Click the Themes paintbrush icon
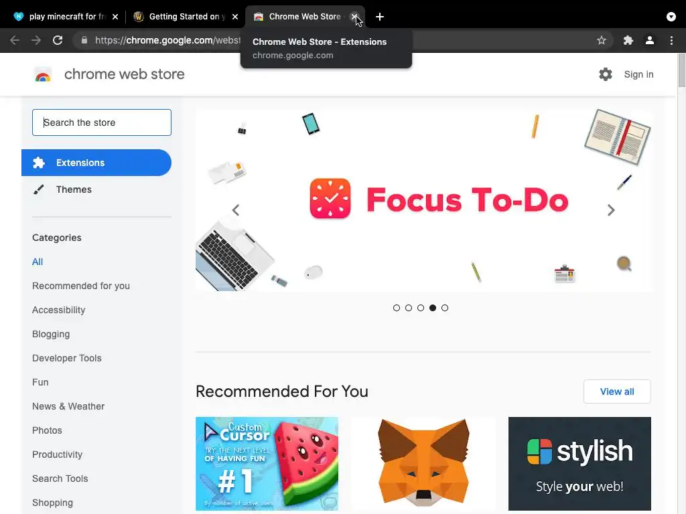The height and width of the screenshot is (514, 686). (38, 189)
